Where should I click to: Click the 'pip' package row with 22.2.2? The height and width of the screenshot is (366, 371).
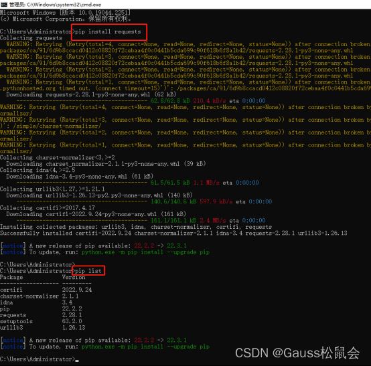coord(41,308)
